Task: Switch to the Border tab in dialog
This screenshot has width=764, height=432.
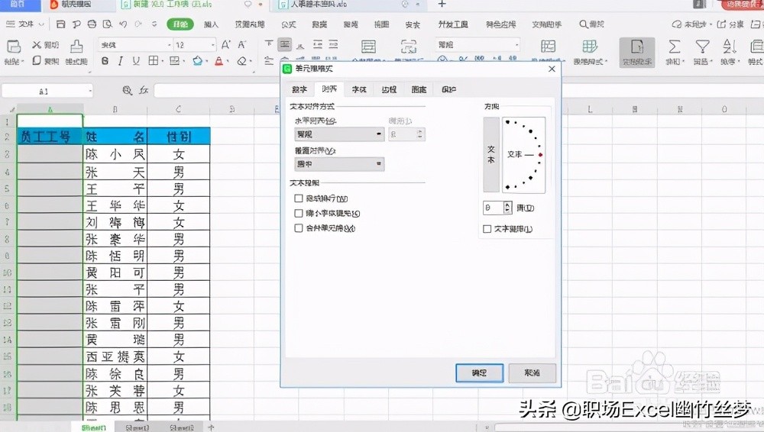Action: pyautogui.click(x=389, y=89)
